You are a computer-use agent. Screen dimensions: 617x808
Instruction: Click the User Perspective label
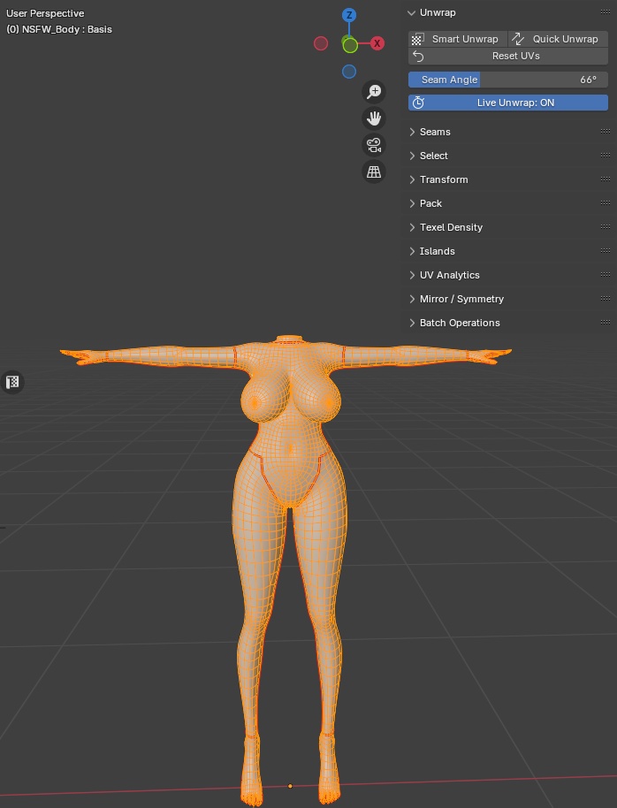coord(45,13)
